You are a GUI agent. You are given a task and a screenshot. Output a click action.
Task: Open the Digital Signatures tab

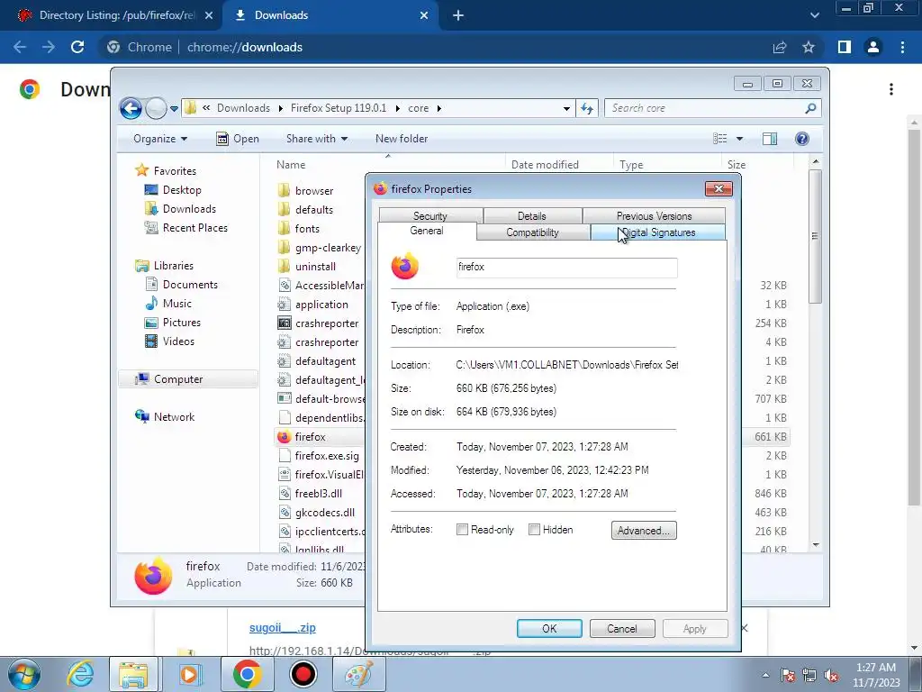(x=658, y=232)
